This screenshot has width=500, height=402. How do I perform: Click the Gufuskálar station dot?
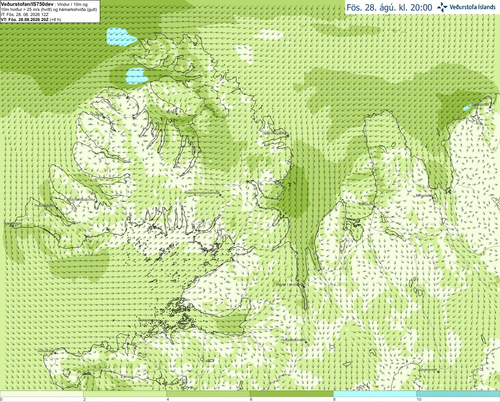click(55, 353)
